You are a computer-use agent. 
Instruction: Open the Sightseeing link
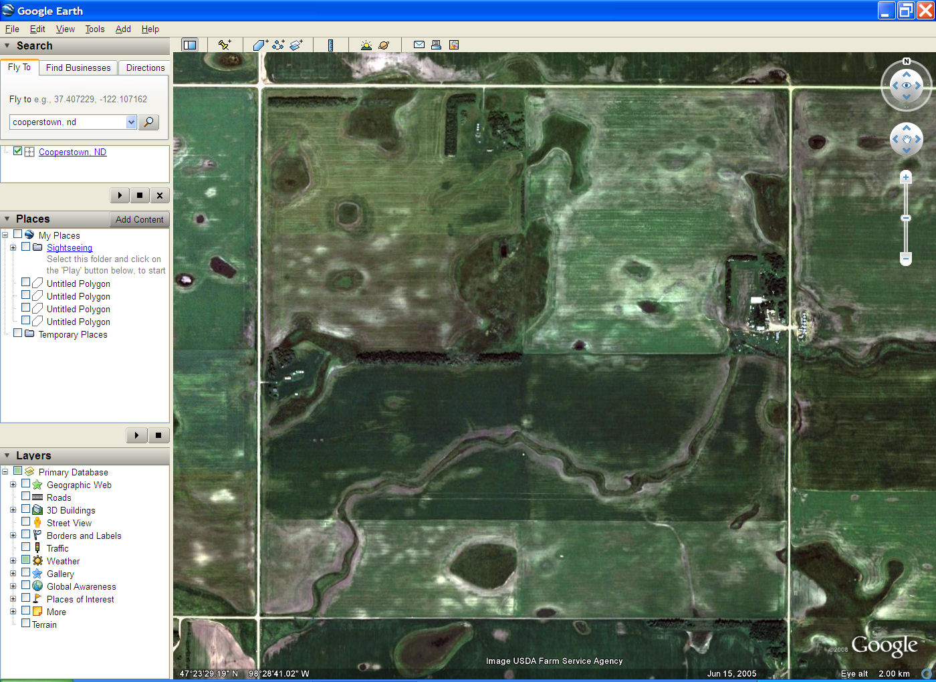pos(70,247)
